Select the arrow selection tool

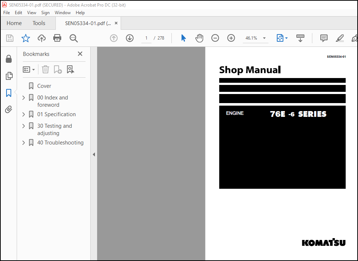(x=183, y=38)
